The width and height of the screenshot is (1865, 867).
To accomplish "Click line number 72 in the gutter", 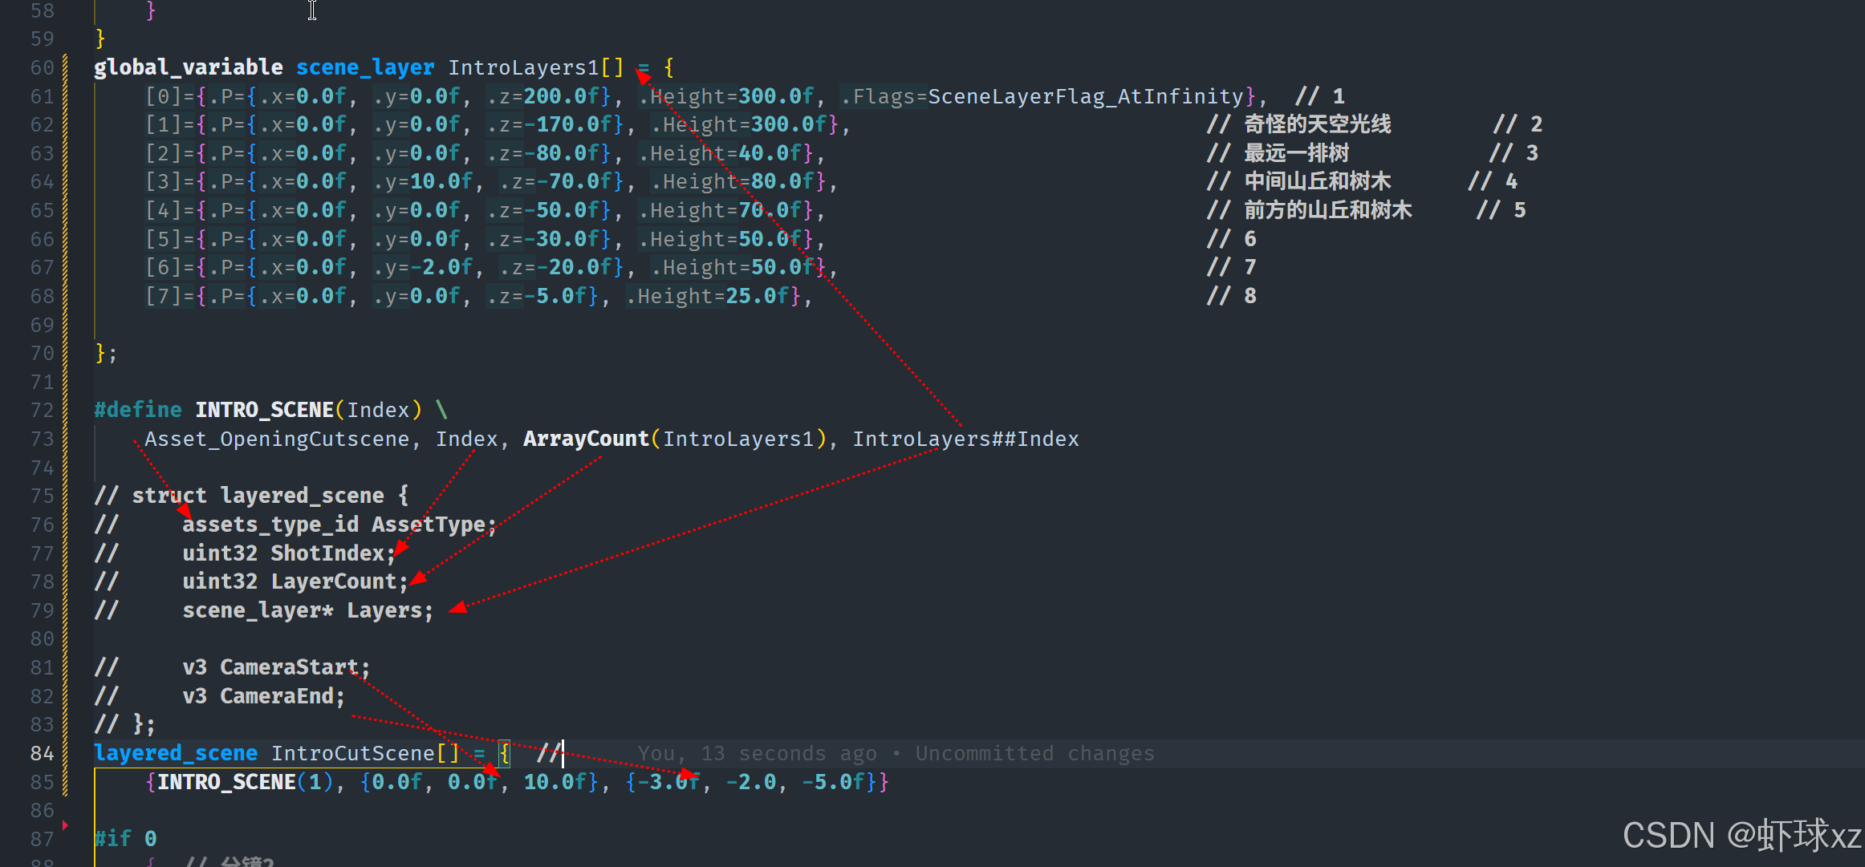I will pos(42,411).
